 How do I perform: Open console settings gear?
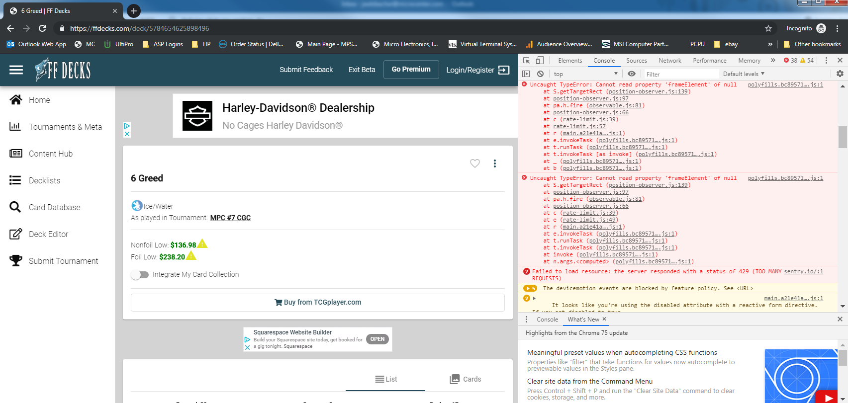coord(840,74)
